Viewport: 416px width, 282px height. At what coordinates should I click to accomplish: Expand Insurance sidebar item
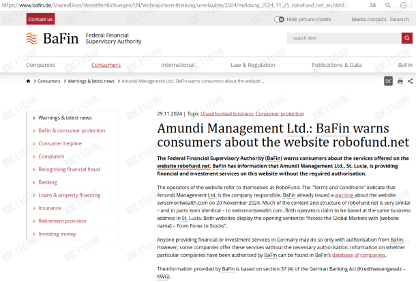pyautogui.click(x=49, y=208)
